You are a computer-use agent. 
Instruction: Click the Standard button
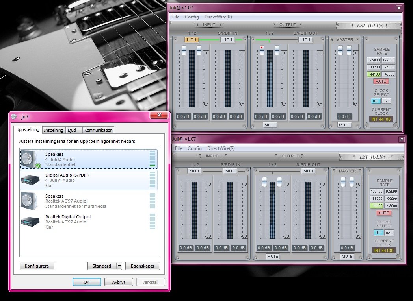tap(102, 266)
